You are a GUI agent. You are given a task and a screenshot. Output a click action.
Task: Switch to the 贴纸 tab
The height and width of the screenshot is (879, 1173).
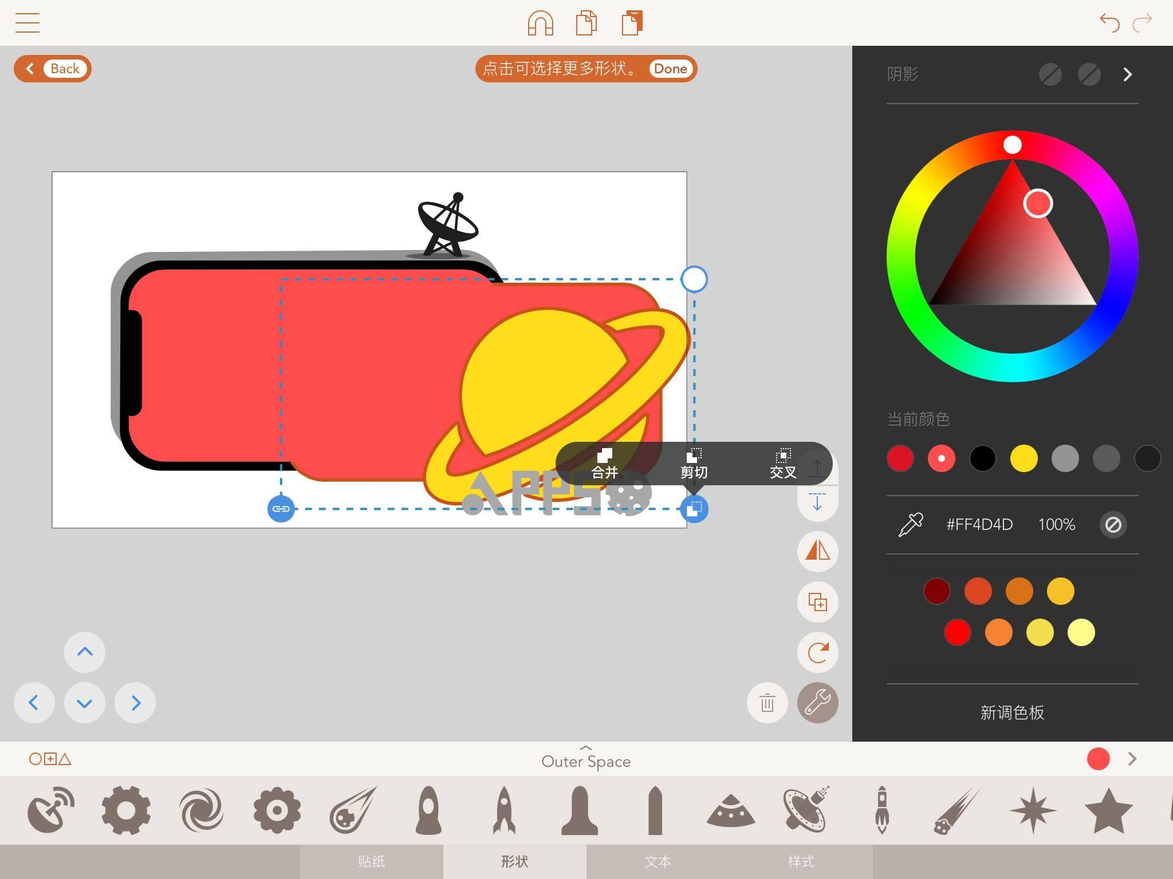coord(371,861)
